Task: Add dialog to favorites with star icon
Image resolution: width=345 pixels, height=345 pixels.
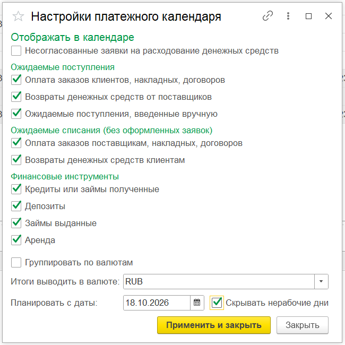Action: pyautogui.click(x=18, y=16)
